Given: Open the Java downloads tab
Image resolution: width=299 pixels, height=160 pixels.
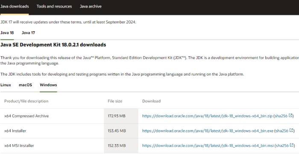Looking at the screenshot, I should click(x=15, y=6).
